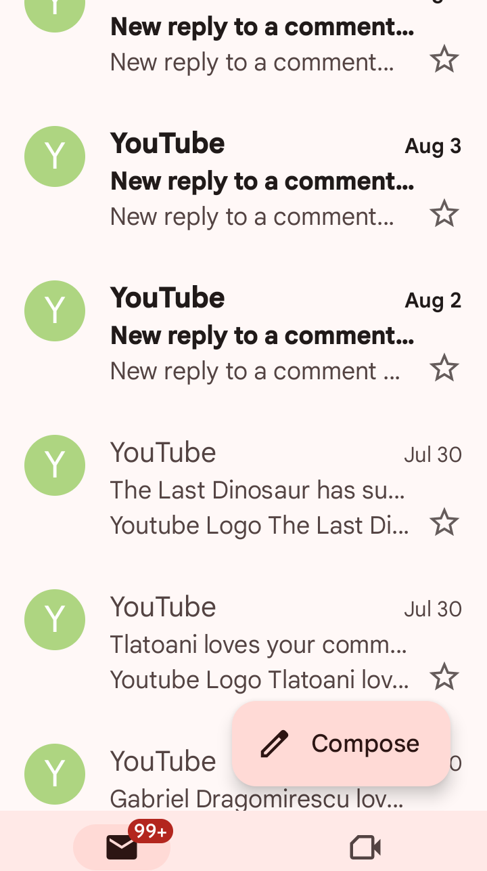Star the Aug 2 YouTube email

[x=444, y=369]
